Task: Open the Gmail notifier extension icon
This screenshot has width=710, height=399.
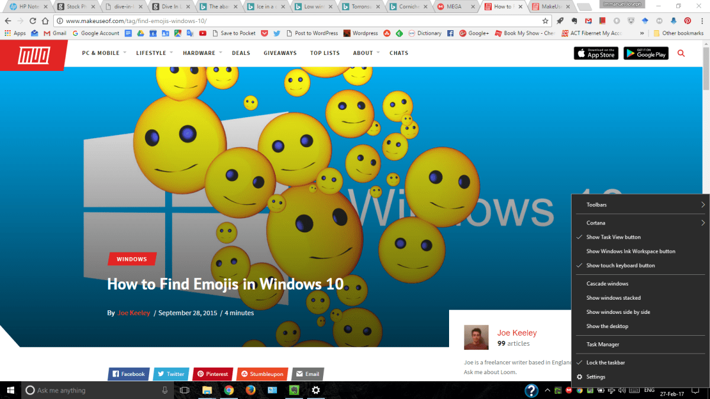Action: (x=588, y=20)
